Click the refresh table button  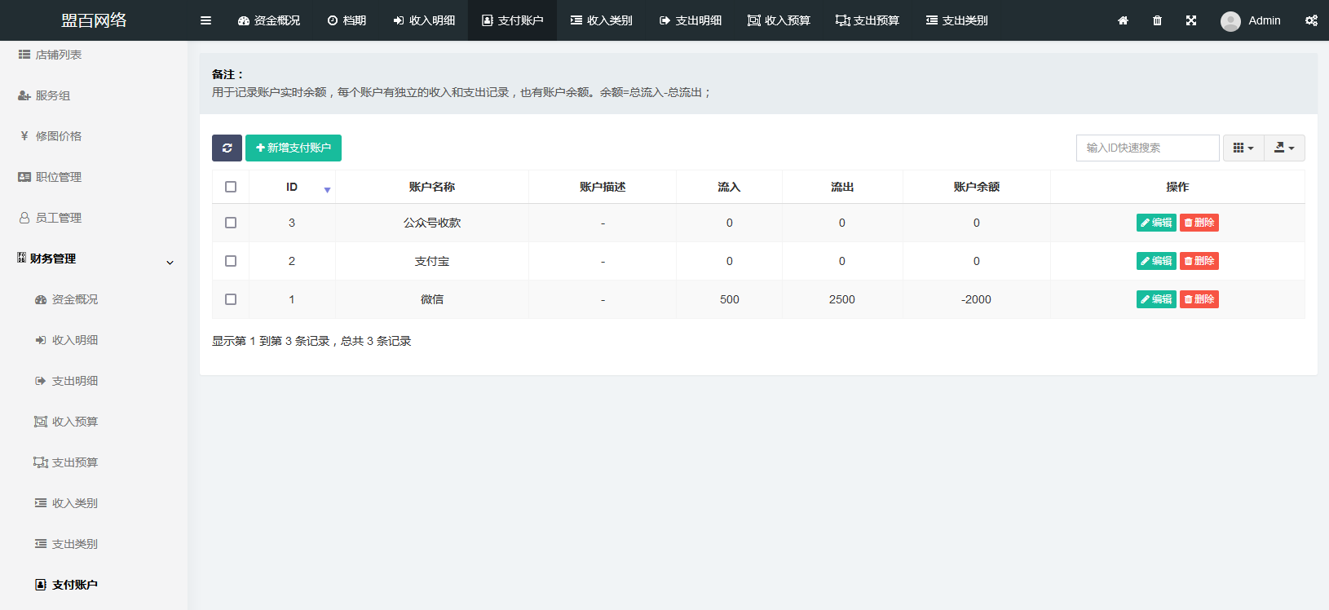coord(227,148)
